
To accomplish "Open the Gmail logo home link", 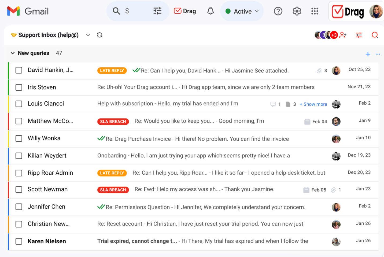I will pyautogui.click(x=28, y=11).
